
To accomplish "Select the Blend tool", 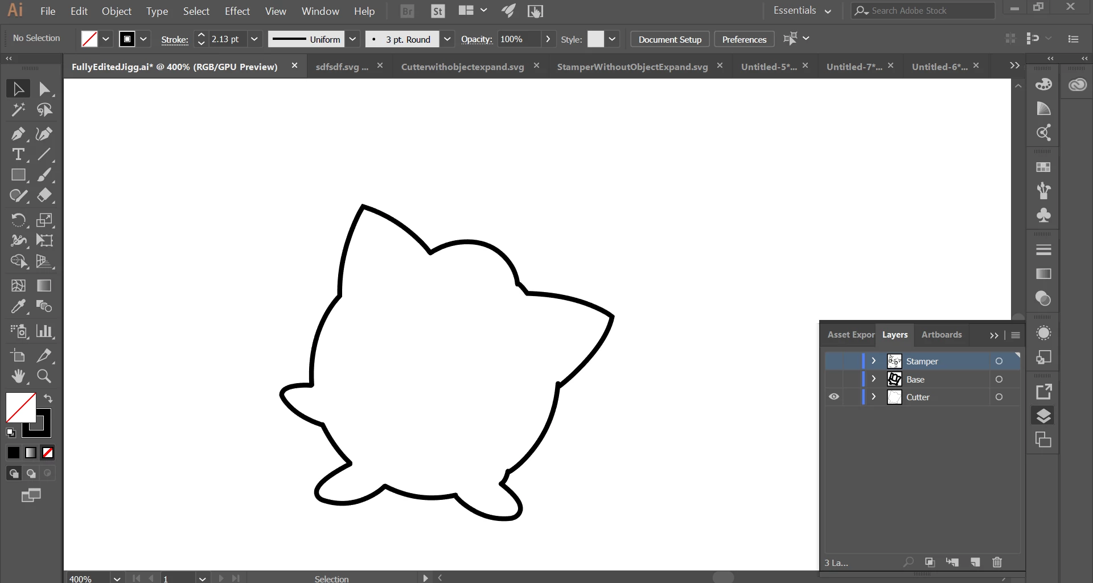I will [44, 306].
